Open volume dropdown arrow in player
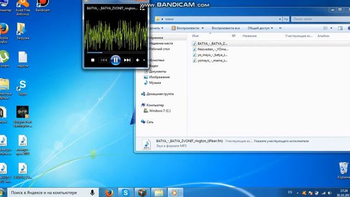Screen dimensions: 350x197 (x=144, y=60)
